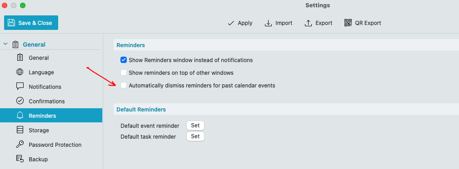Select the Language globe icon in sidebar
This screenshot has height=169, width=459.
(20, 72)
